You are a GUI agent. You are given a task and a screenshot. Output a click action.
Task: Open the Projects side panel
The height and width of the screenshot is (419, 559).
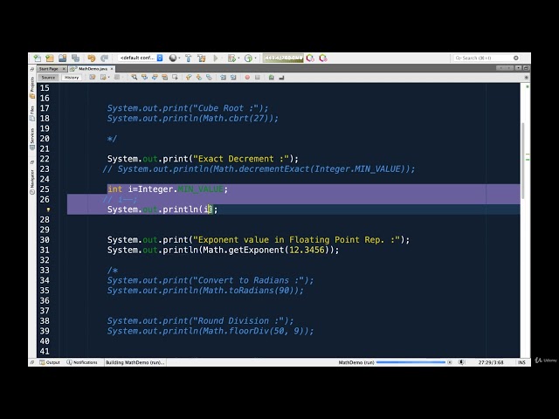(x=32, y=87)
